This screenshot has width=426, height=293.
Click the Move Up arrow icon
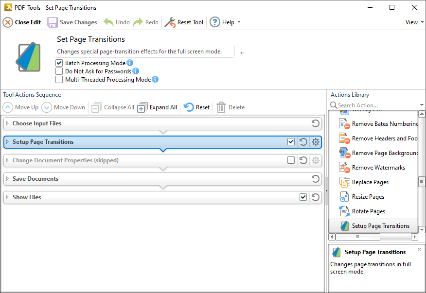pos(8,107)
